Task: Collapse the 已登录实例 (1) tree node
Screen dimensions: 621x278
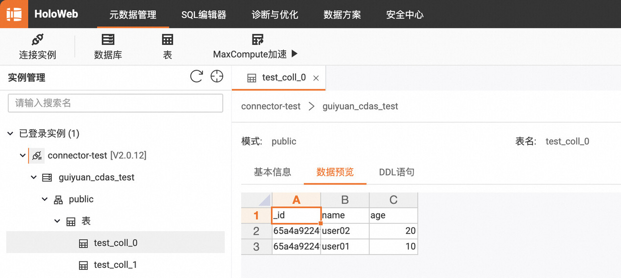Action: (10, 134)
